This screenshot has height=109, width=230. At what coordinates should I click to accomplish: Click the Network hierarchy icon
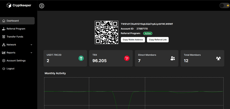[4, 45]
